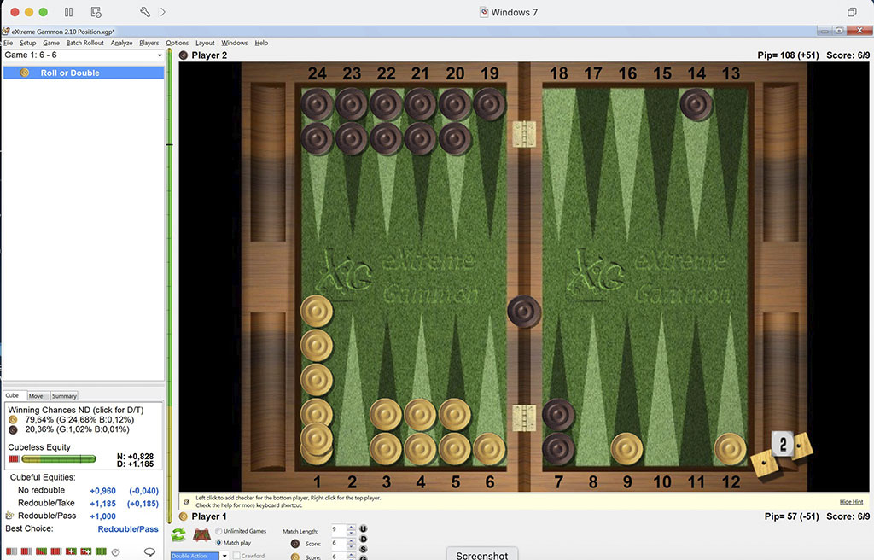Increase Match Length with the up arrow
This screenshot has height=560, width=874.
351,527
